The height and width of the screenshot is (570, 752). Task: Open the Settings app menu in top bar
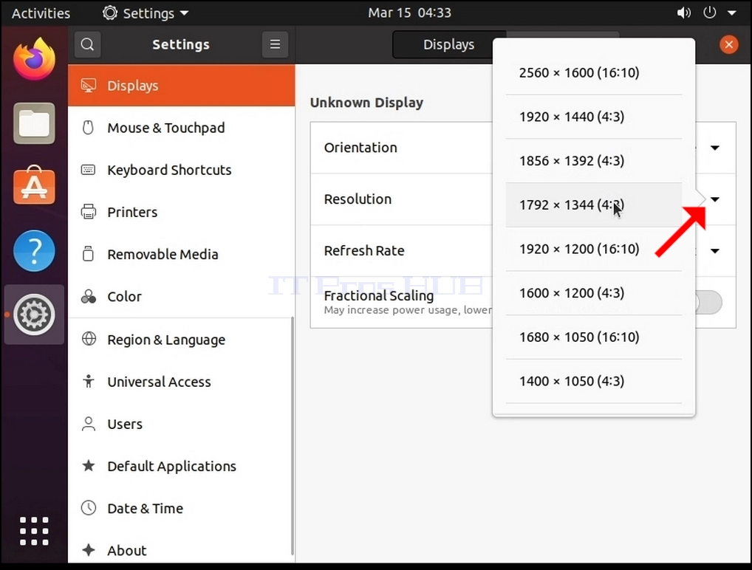click(146, 13)
